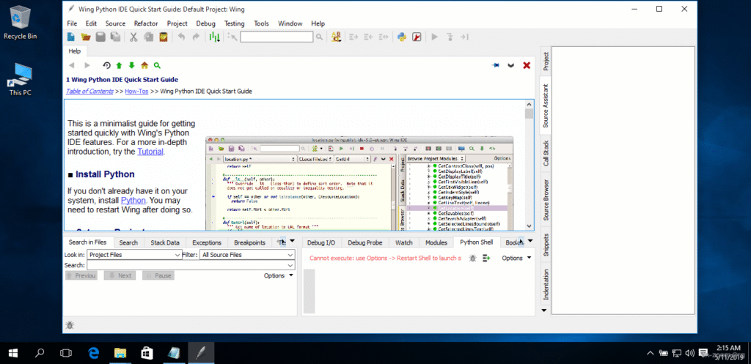
Task: Open the Look in Project Files dropdown
Action: tap(135, 255)
